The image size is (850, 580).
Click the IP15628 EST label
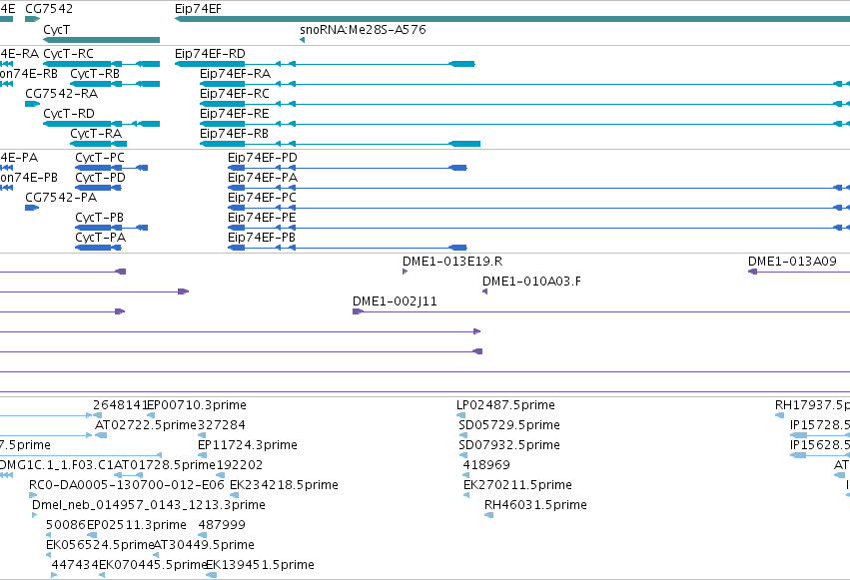(820, 445)
